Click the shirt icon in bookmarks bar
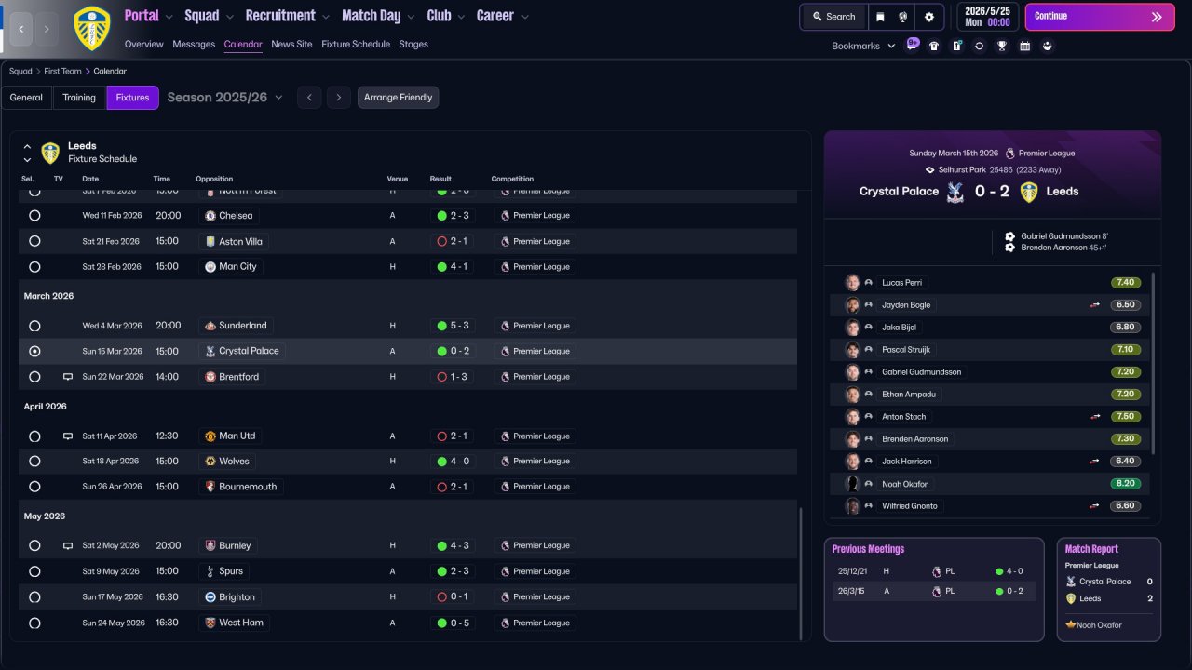The image size is (1192, 670). point(934,46)
